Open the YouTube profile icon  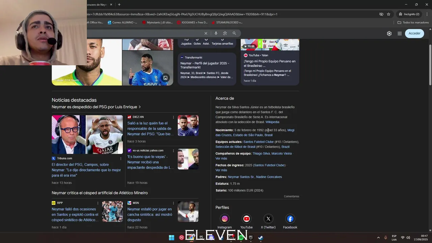pyautogui.click(x=246, y=219)
